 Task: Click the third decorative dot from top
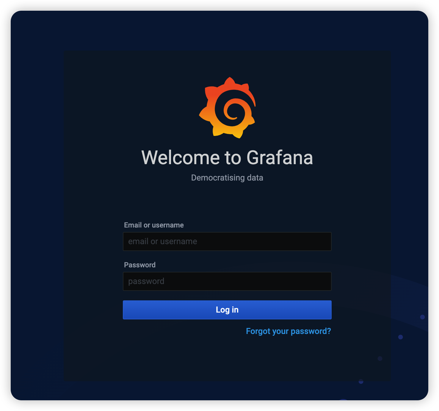point(380,358)
